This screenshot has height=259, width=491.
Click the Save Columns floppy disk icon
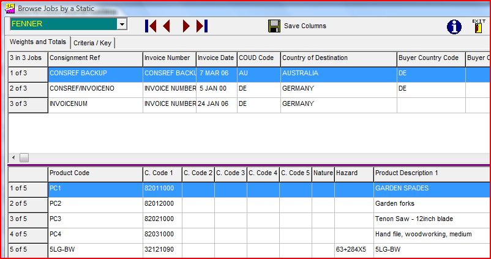pos(274,26)
